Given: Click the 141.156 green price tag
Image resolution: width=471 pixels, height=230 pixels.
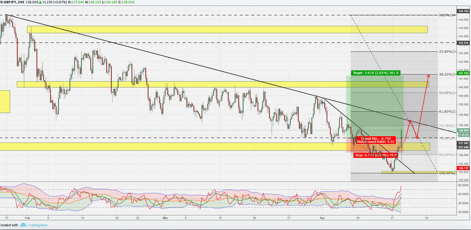Looking at the screenshot, I should (x=463, y=73).
